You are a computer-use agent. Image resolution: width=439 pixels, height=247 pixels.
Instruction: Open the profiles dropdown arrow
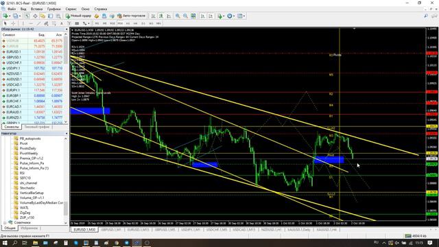[20, 16]
